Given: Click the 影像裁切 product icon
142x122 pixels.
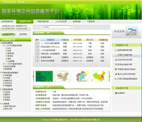Looking at the screenshot, I should coord(116,93).
